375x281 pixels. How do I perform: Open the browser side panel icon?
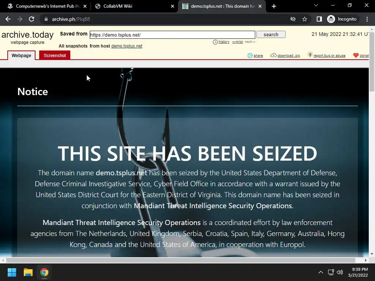(319, 19)
